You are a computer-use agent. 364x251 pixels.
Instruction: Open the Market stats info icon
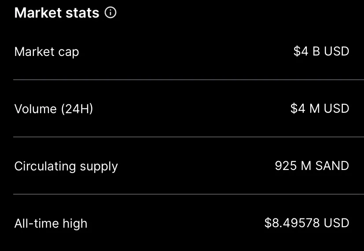110,12
